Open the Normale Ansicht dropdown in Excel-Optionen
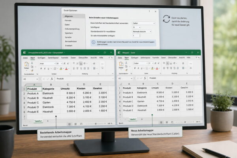The image size is (237, 158). [142, 32]
